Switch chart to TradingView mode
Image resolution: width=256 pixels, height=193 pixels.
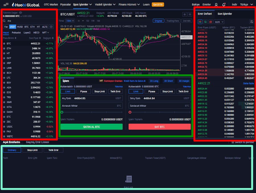point(173,21)
